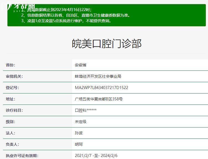Click the validity period 2021/2/7 -至- 2024/2/6
208x159 pixels.
96,156
